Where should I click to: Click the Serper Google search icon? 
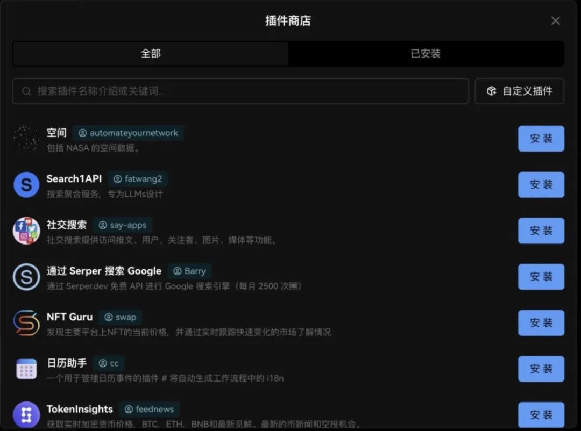coord(26,277)
